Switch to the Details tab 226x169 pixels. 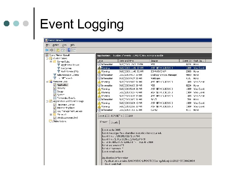(x=115, y=122)
